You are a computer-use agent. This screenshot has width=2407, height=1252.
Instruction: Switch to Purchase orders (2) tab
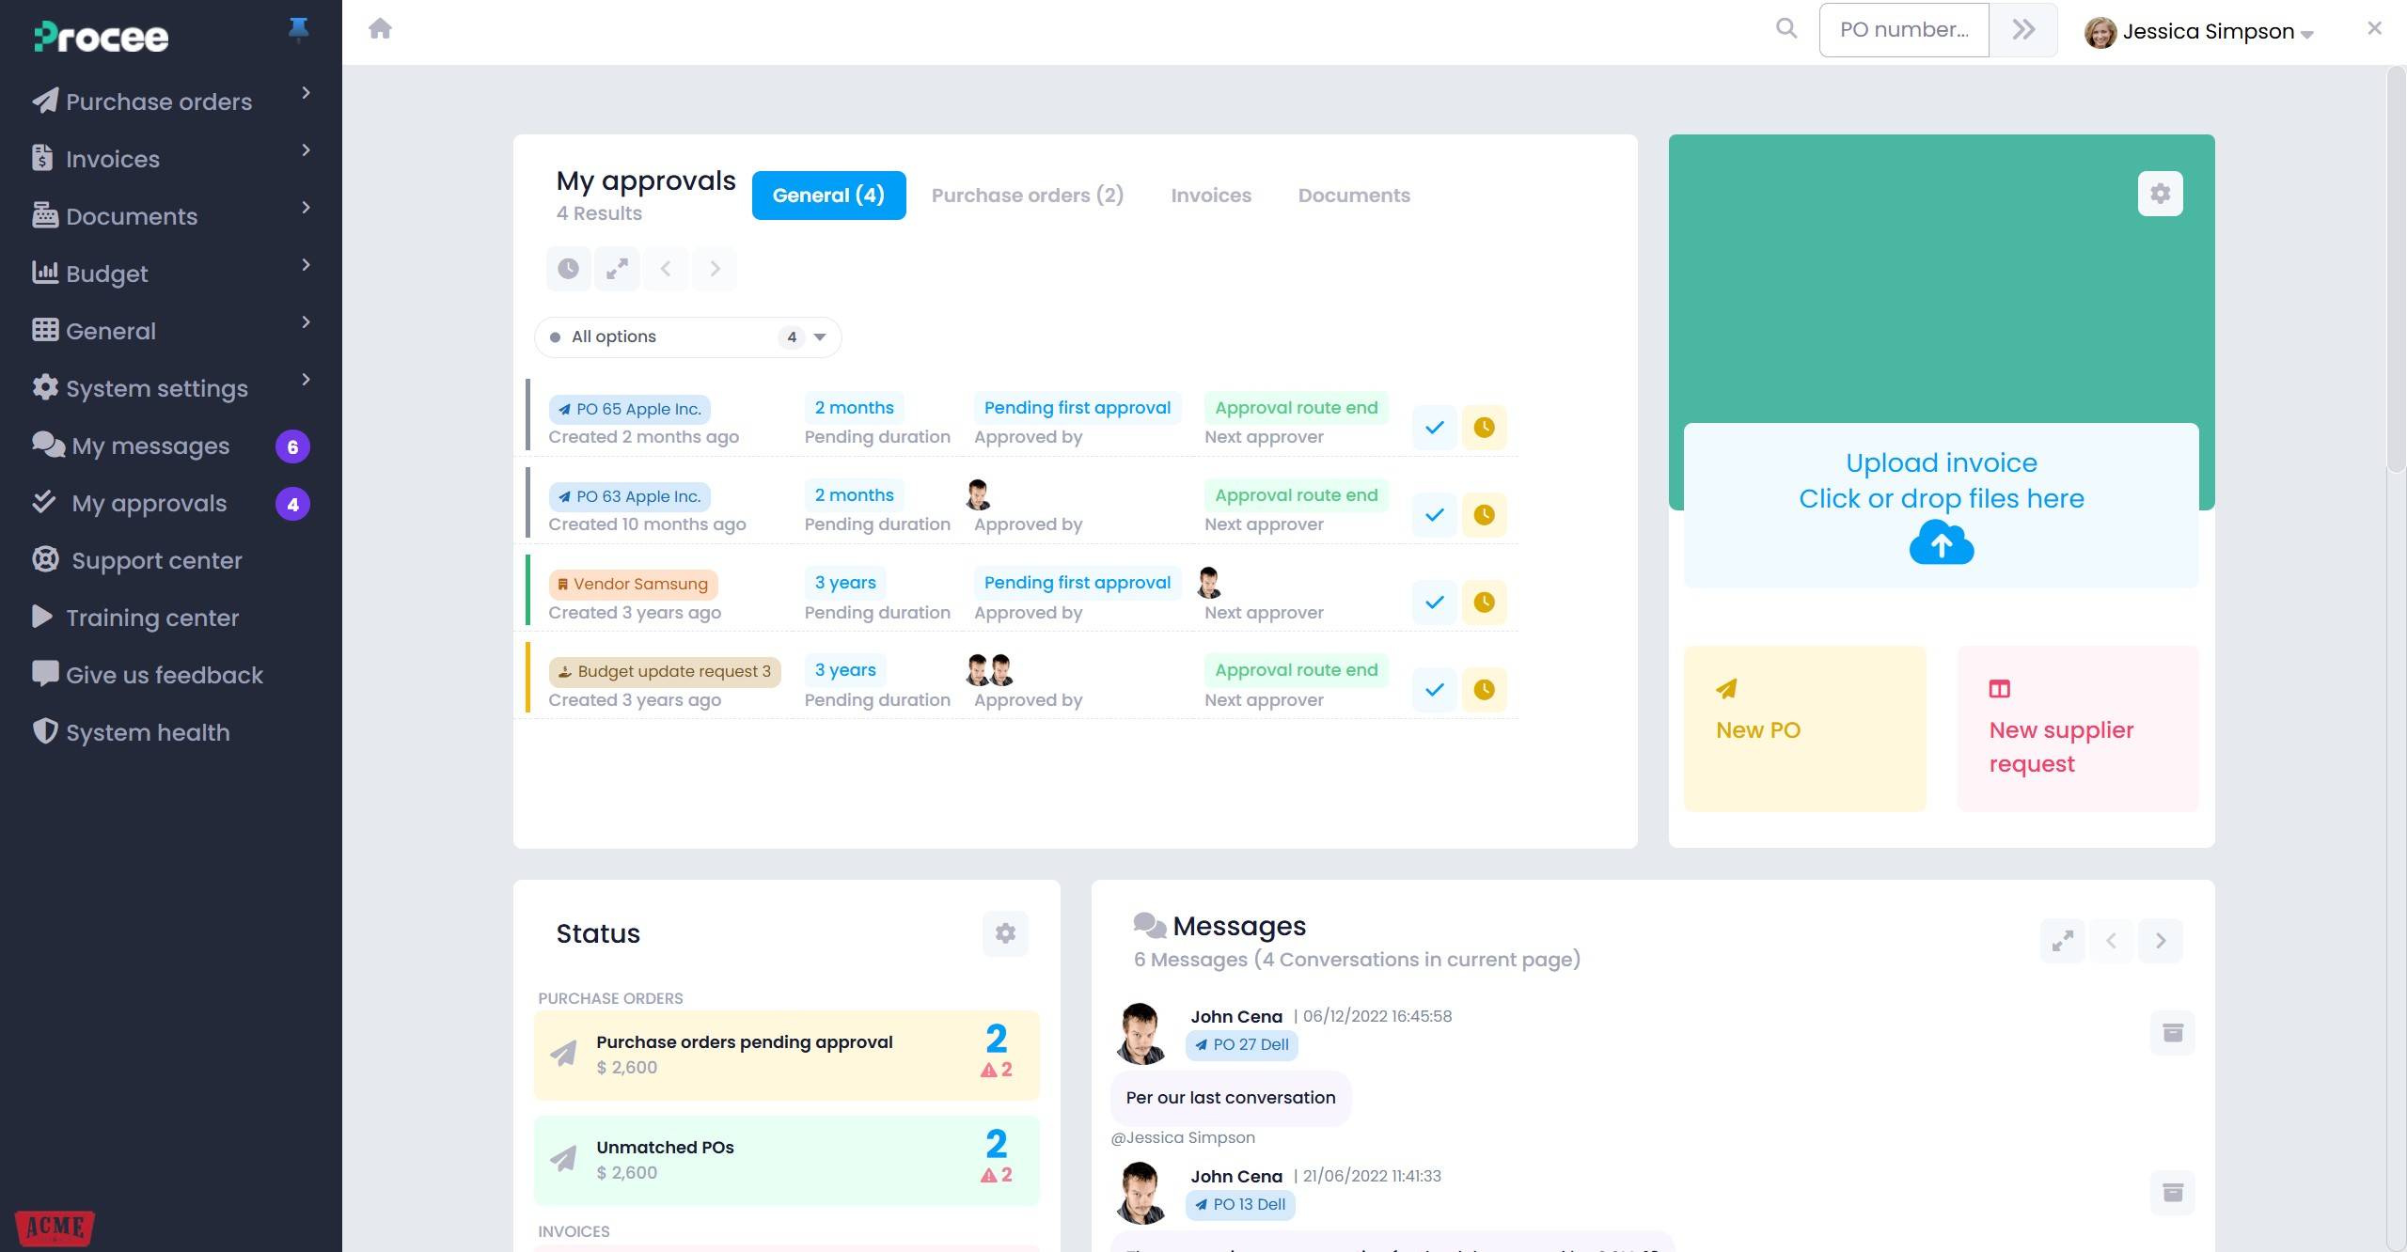coord(1027,196)
